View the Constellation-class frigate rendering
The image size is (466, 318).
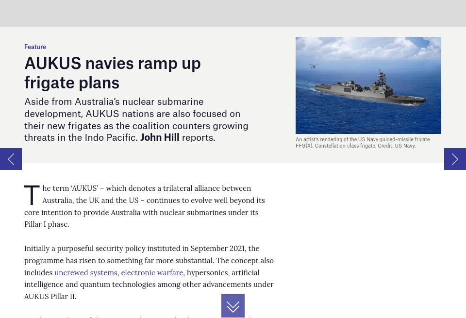(368, 85)
